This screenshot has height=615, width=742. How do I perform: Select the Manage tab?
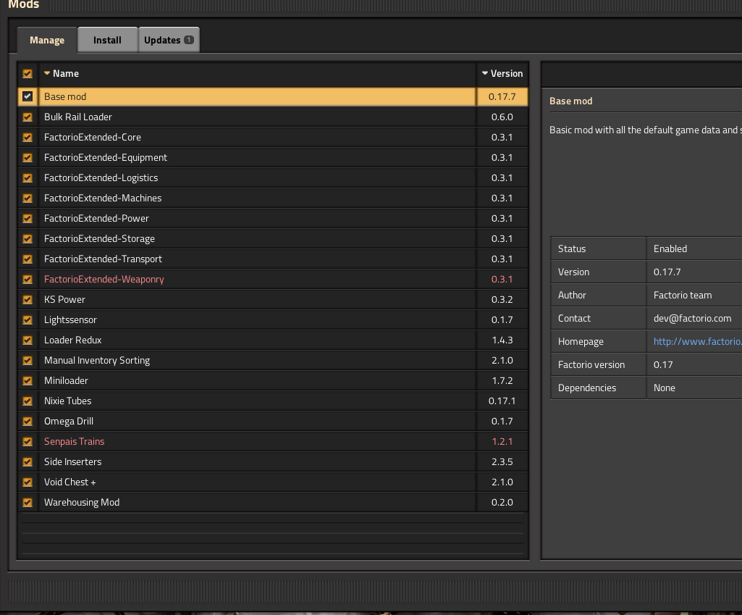[47, 41]
